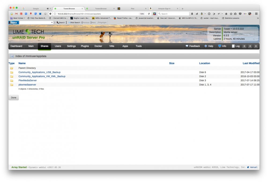Open the Apps tab
Screen dimensions: 268x182
[125, 46]
